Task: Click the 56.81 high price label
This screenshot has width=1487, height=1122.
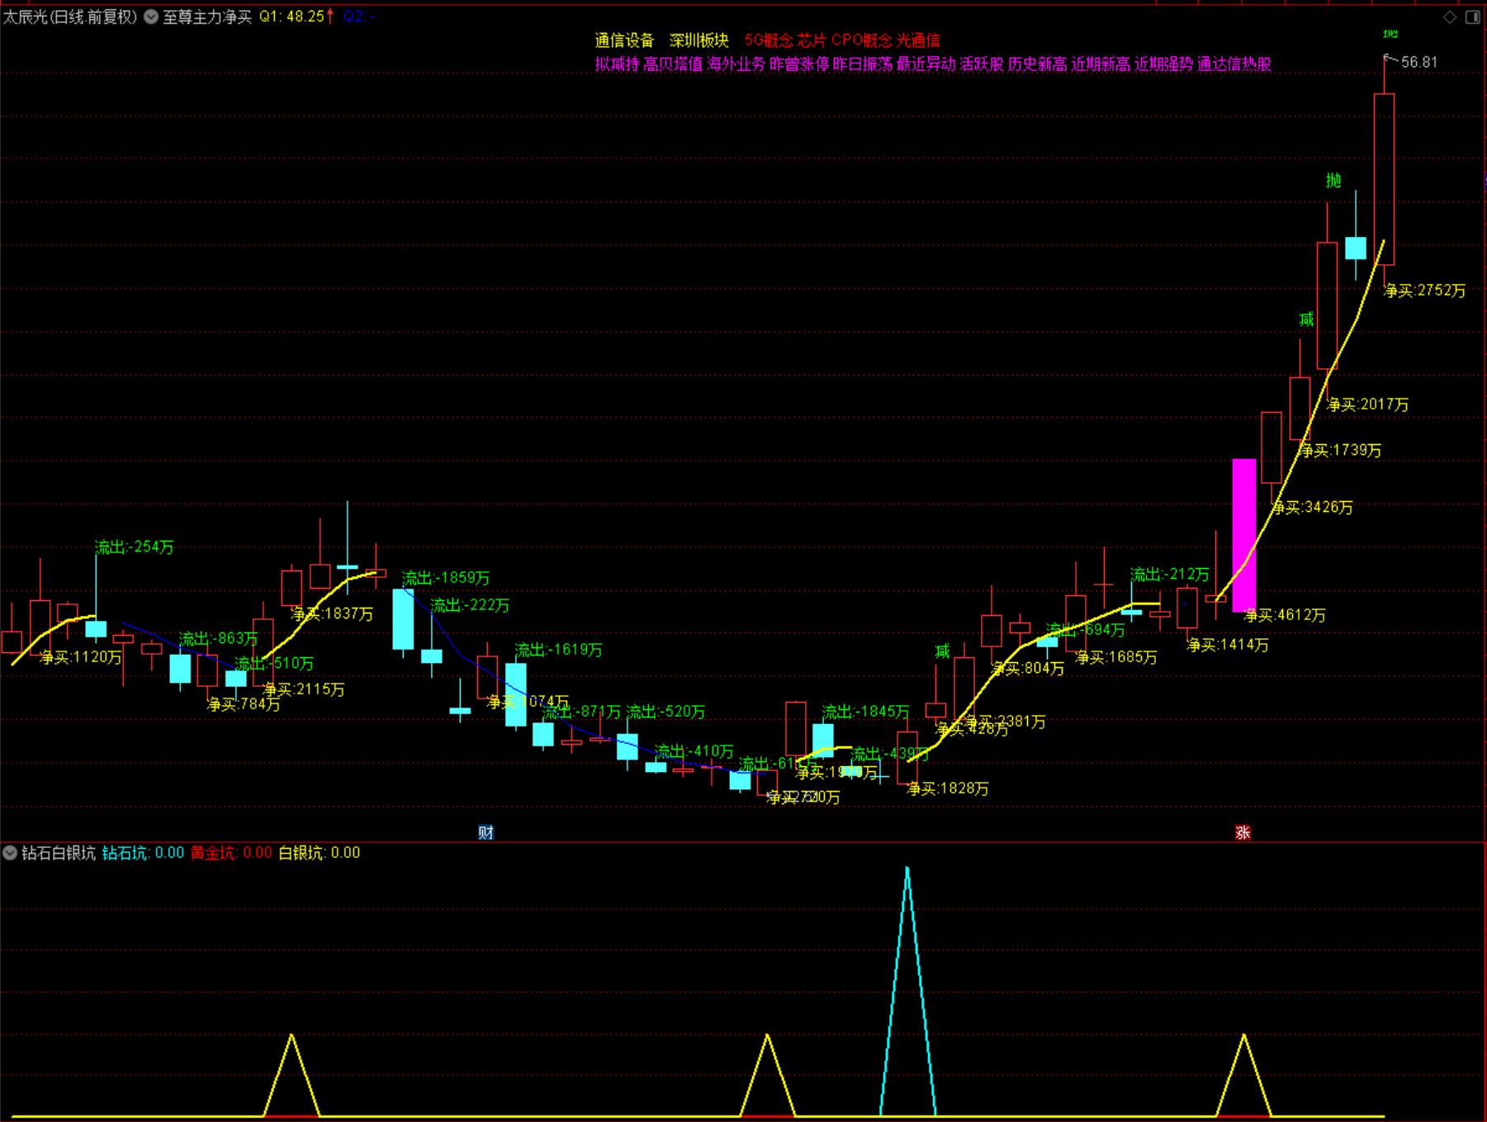Action: coord(1419,63)
